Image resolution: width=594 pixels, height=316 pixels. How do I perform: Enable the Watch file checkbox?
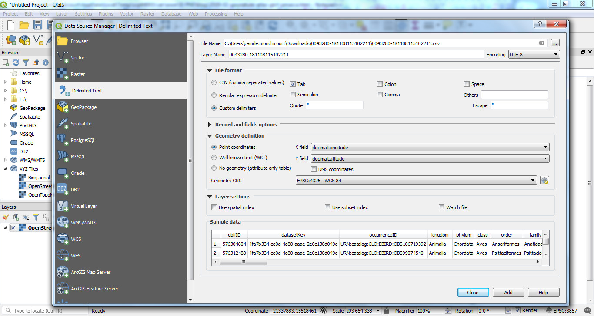point(442,207)
